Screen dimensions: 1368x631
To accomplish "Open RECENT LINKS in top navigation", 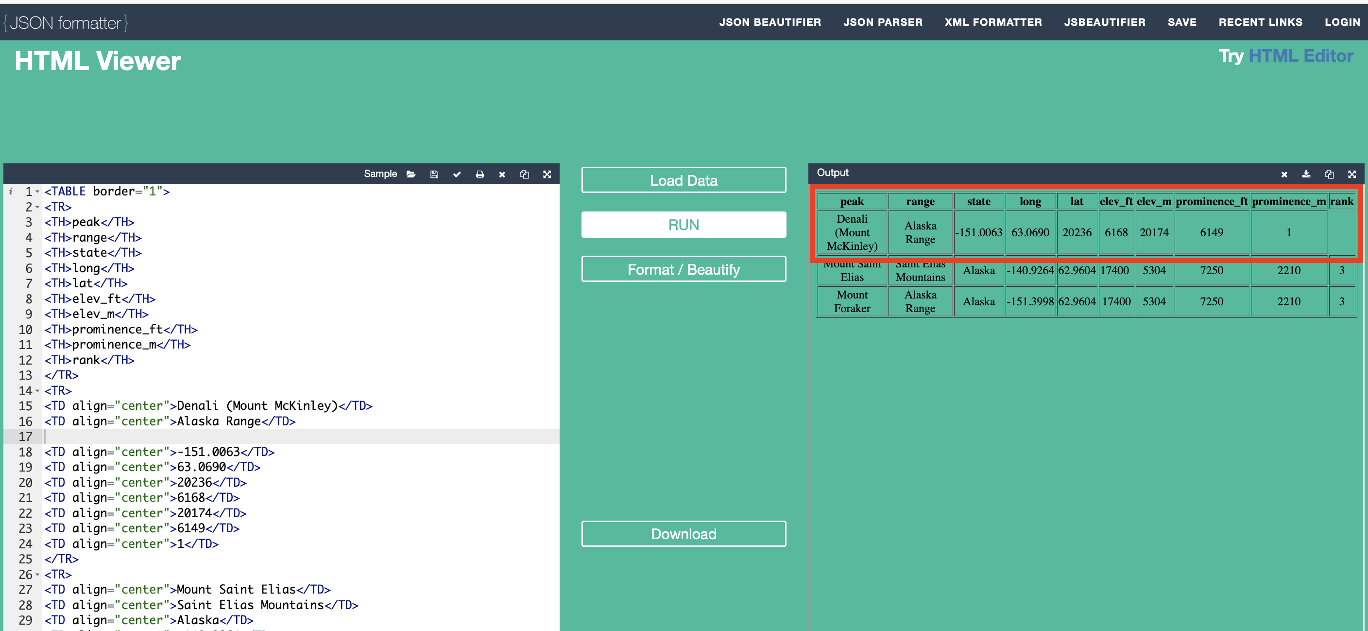I will tap(1260, 22).
